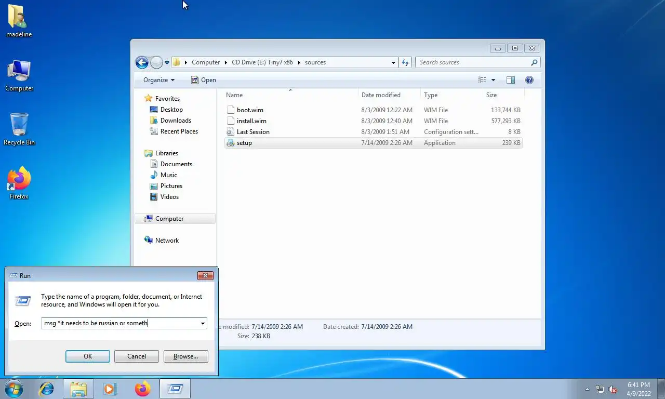This screenshot has width=665, height=399.
Task: Click the boot.wim file icon
Action: click(x=231, y=110)
